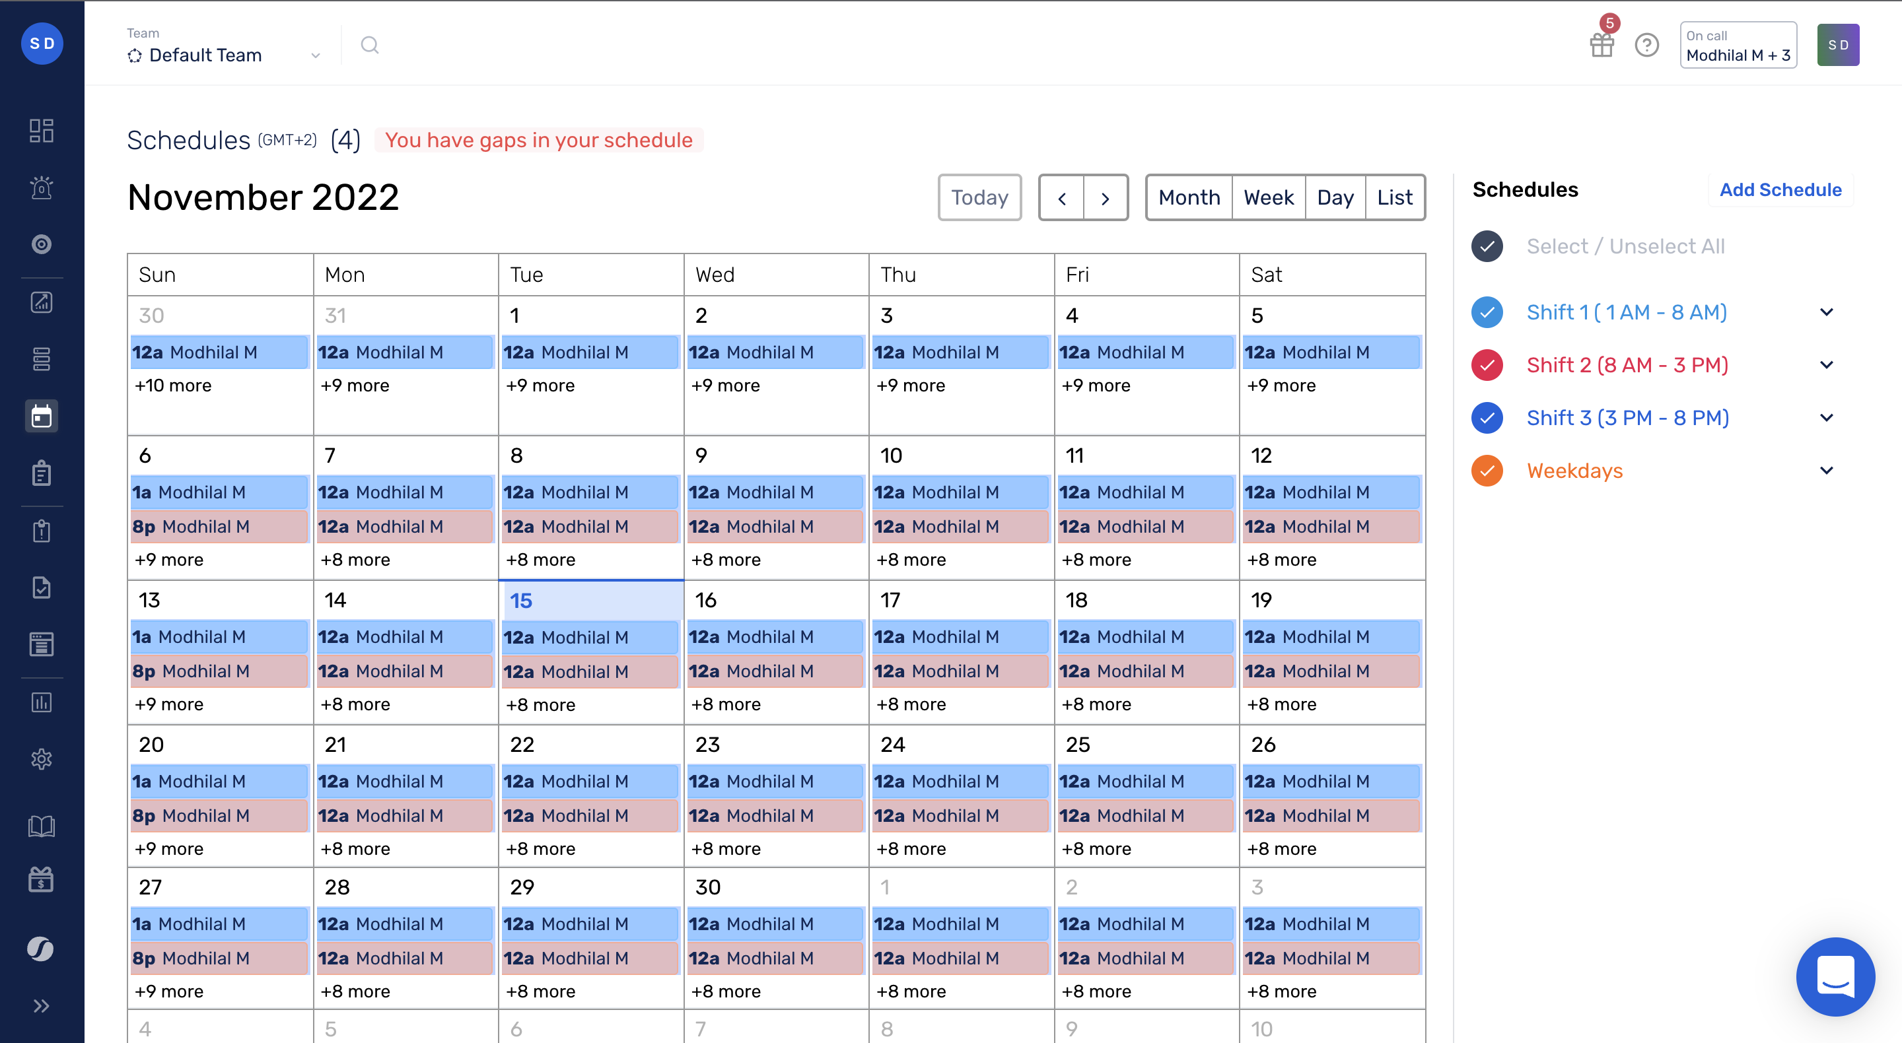Show +9 more events on November 1
This screenshot has width=1902, height=1043.
click(540, 386)
